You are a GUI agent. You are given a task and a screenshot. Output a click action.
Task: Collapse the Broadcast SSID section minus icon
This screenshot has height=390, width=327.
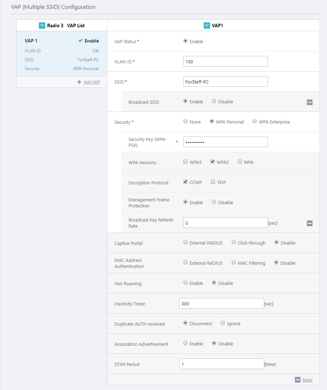coord(309,102)
